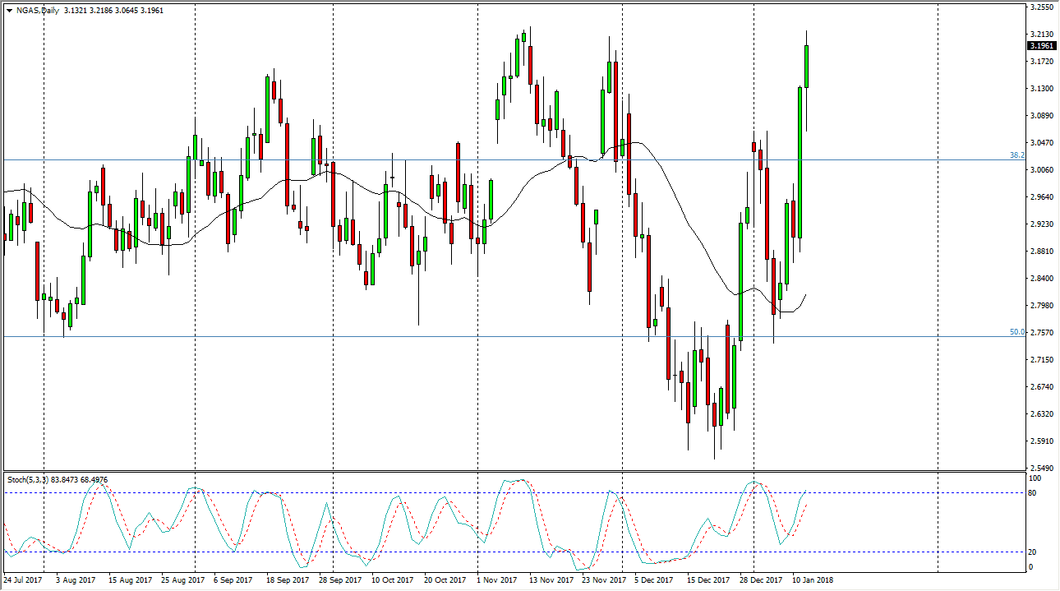Click the 50.0 Fibonacci level label
Image resolution: width=1060 pixels, height=591 pixels.
(x=1016, y=332)
